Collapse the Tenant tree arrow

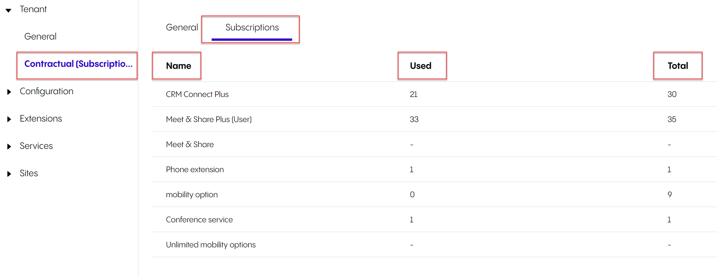point(9,10)
